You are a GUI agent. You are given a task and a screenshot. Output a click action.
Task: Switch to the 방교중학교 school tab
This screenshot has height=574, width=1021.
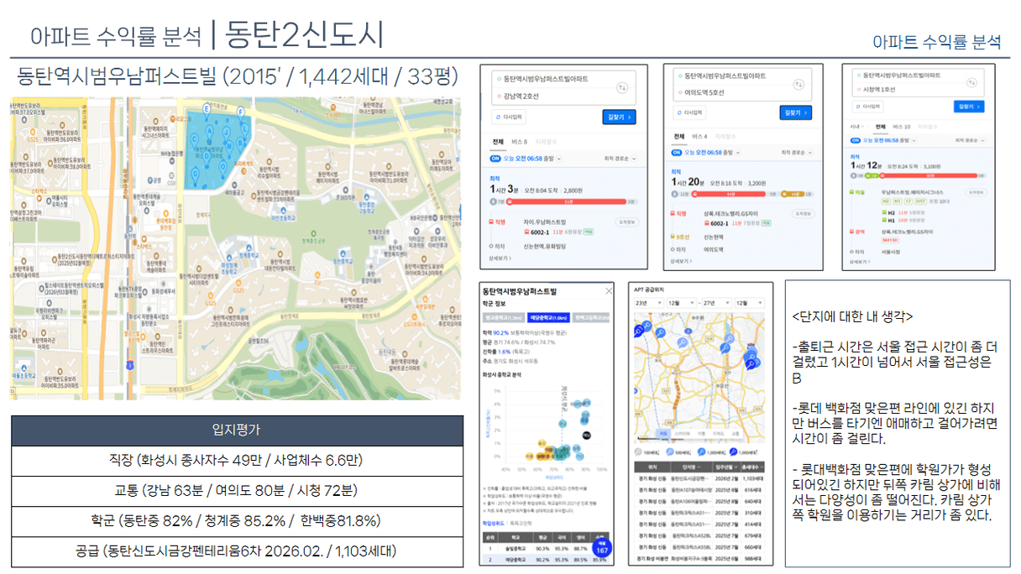503,318
